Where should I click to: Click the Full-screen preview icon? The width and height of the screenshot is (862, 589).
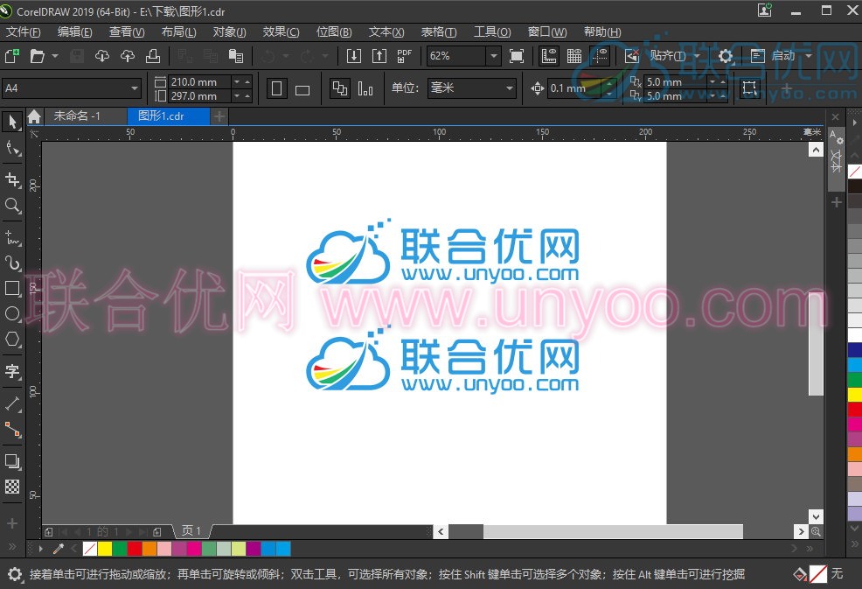[516, 56]
